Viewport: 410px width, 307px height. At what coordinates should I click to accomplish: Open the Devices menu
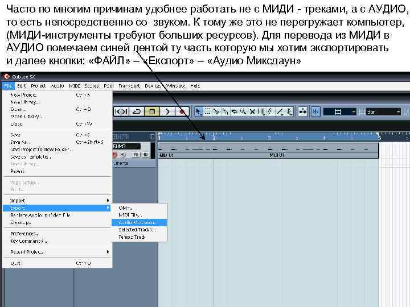tap(153, 86)
